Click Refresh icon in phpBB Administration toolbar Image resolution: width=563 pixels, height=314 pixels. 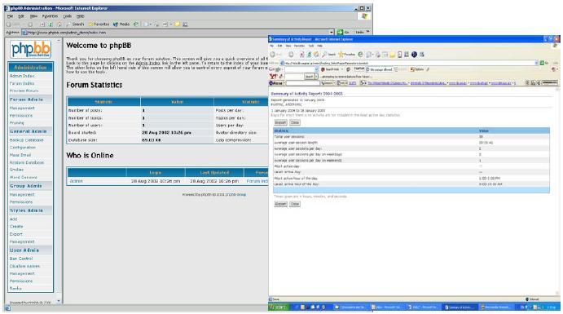click(51, 24)
